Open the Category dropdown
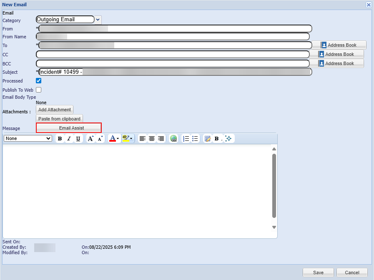The image size is (374, 280). [x=98, y=20]
